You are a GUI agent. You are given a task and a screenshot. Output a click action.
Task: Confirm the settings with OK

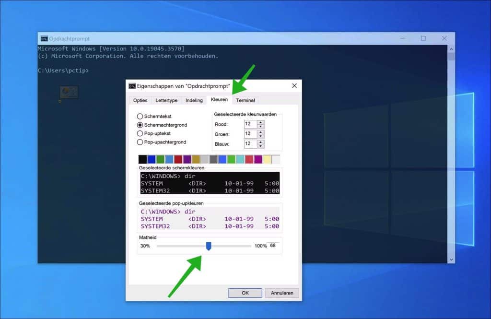click(x=245, y=293)
